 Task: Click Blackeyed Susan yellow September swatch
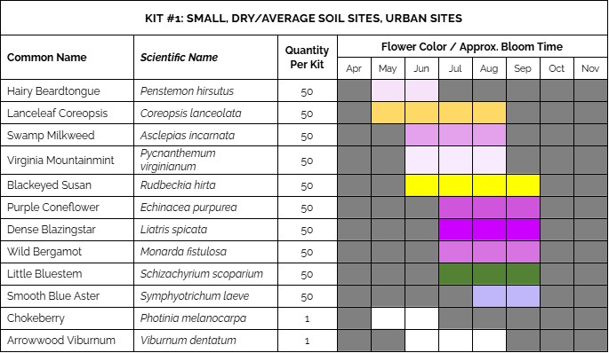(523, 185)
